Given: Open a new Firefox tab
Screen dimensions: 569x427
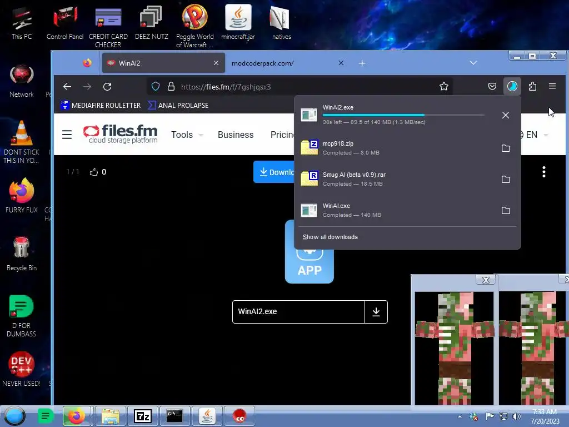Looking at the screenshot, I should [x=362, y=63].
